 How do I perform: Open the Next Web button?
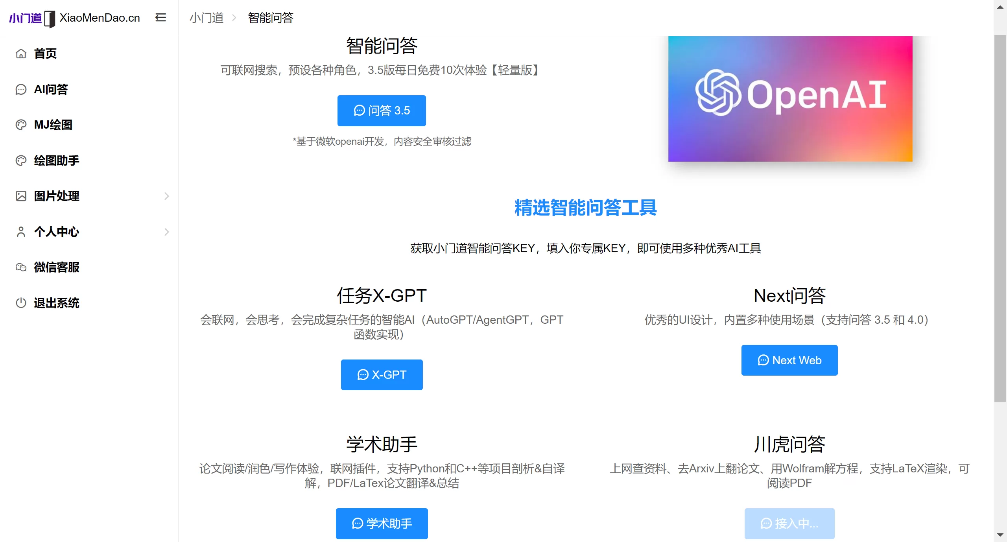pyautogui.click(x=789, y=360)
